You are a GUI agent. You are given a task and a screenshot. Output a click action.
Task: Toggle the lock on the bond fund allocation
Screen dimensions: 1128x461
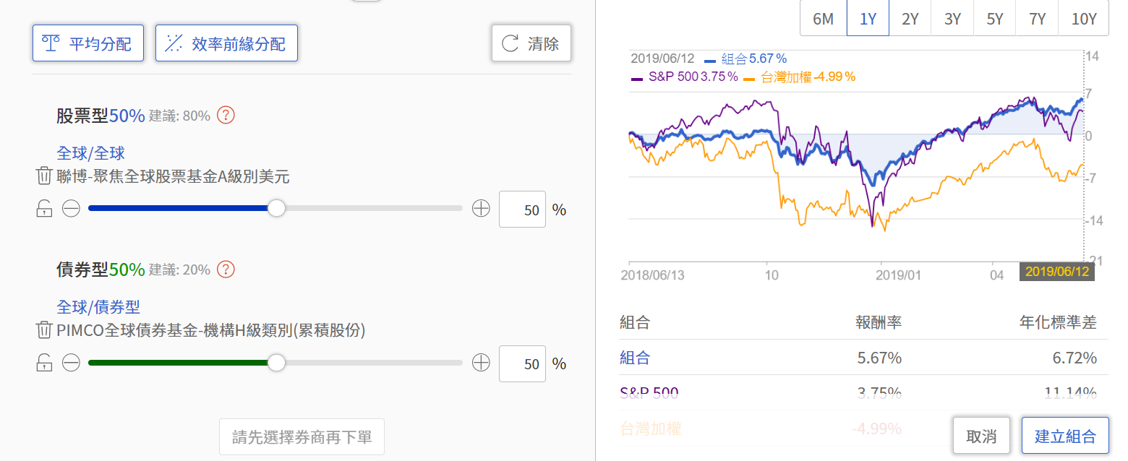coord(44,363)
